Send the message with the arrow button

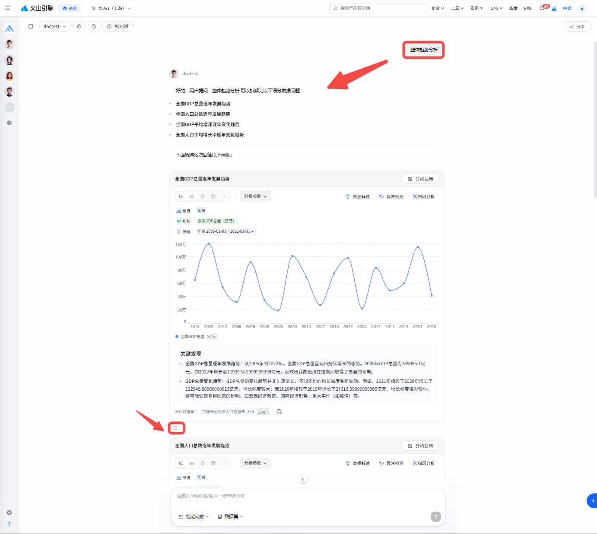(436, 517)
